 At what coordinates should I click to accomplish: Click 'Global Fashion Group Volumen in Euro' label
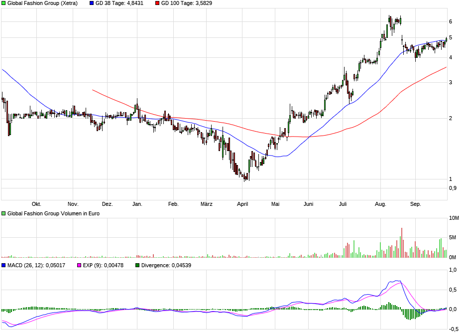(53, 213)
